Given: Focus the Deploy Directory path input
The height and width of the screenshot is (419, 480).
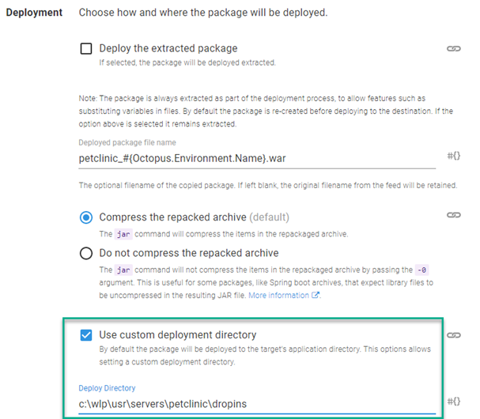Looking at the screenshot, I should tap(257, 403).
